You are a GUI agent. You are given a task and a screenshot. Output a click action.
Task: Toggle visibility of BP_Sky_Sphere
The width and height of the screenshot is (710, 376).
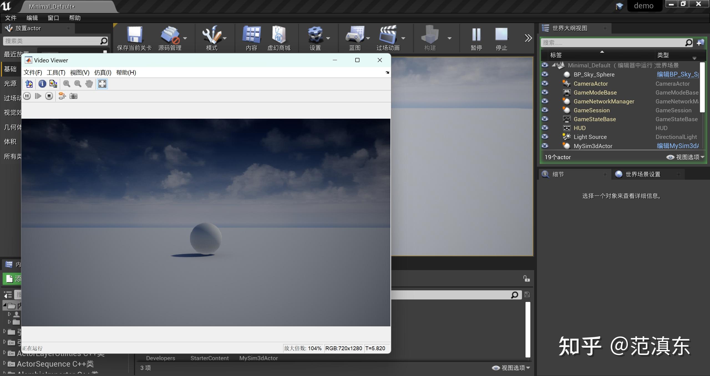pyautogui.click(x=544, y=74)
